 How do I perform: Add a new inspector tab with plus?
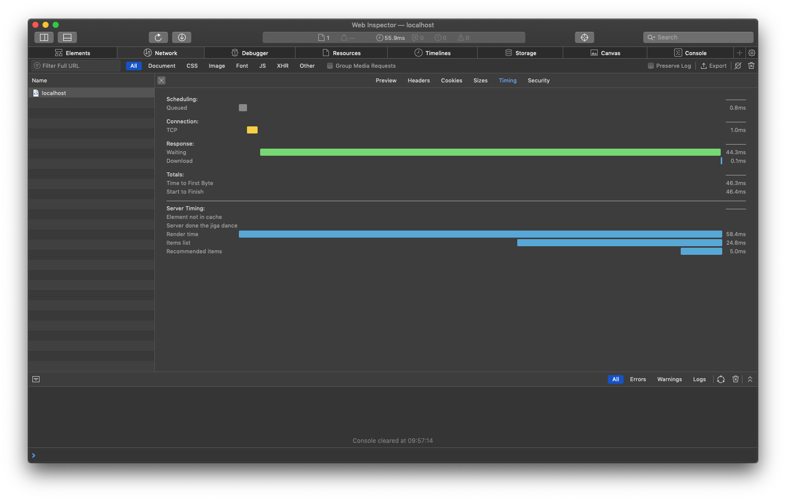[x=739, y=53]
